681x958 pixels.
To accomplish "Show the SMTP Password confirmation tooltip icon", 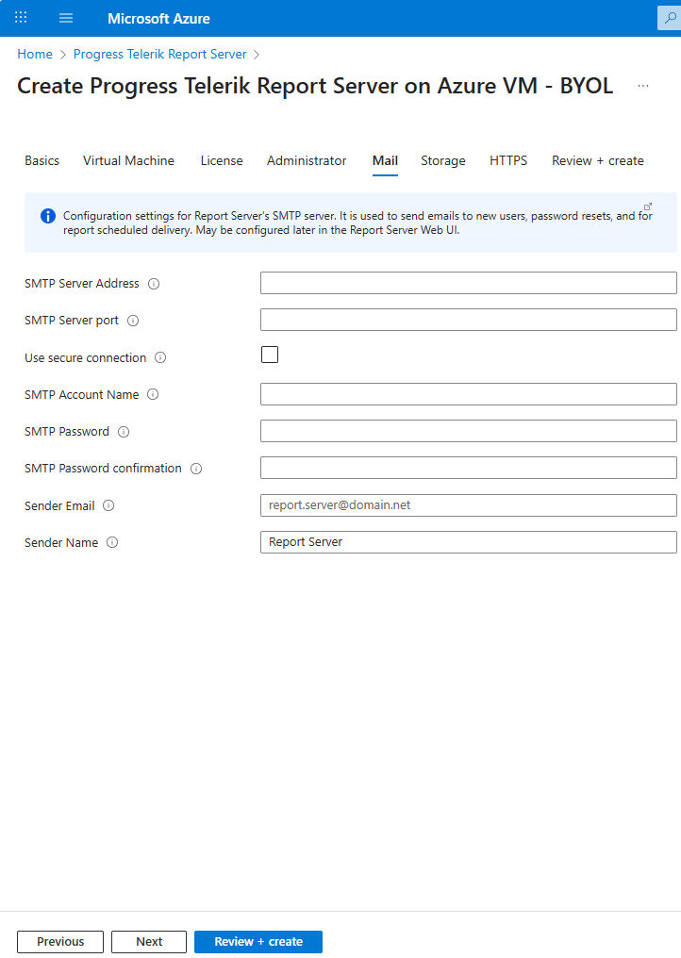I will click(x=195, y=468).
